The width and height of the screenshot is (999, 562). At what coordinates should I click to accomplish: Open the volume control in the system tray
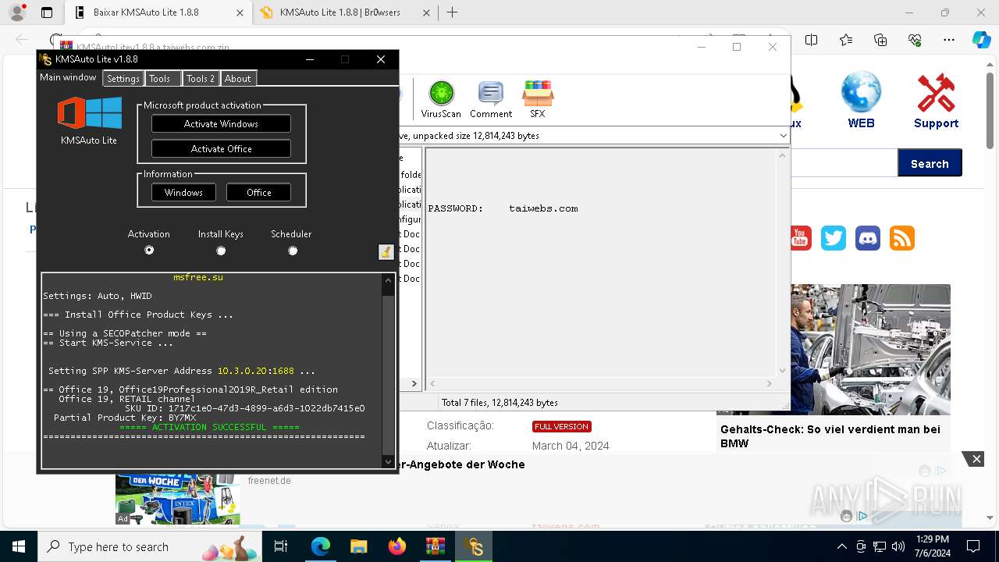point(898,546)
